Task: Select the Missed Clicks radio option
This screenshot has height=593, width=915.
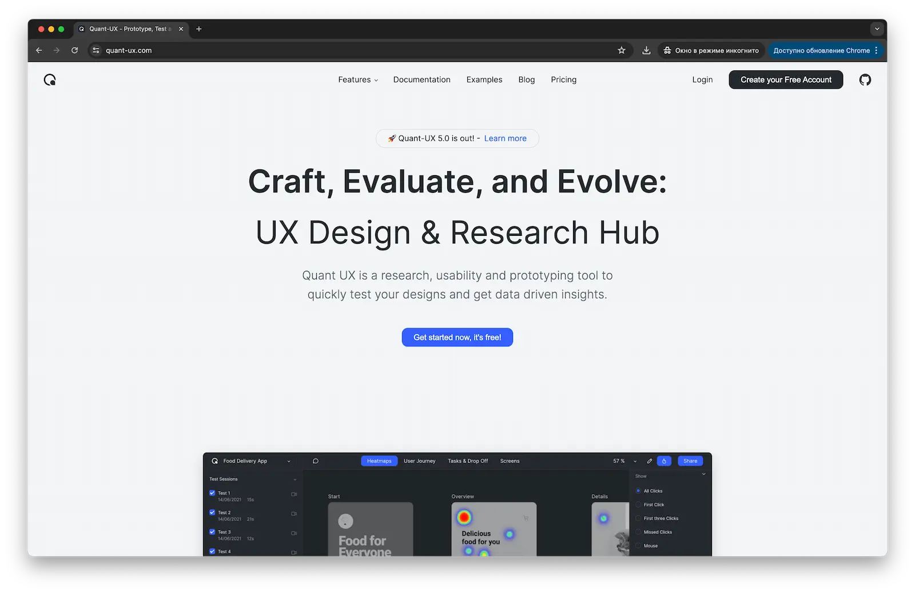Action: [638, 532]
